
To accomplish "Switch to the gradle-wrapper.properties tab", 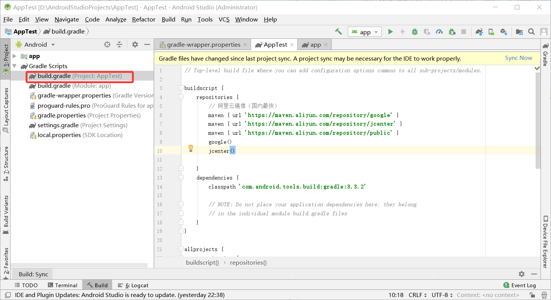I will pyautogui.click(x=203, y=44).
